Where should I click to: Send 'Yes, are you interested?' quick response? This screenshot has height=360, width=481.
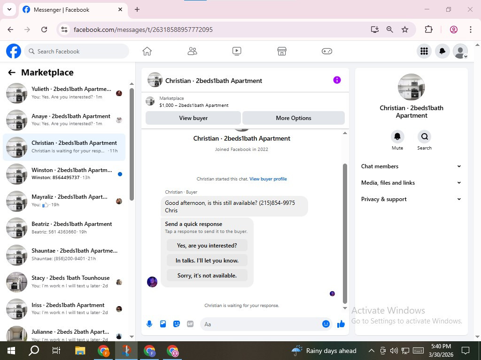(207, 246)
